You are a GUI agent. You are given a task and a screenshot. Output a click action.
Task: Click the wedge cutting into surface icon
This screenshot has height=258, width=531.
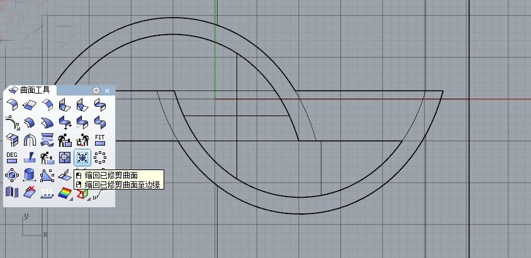pos(30,157)
